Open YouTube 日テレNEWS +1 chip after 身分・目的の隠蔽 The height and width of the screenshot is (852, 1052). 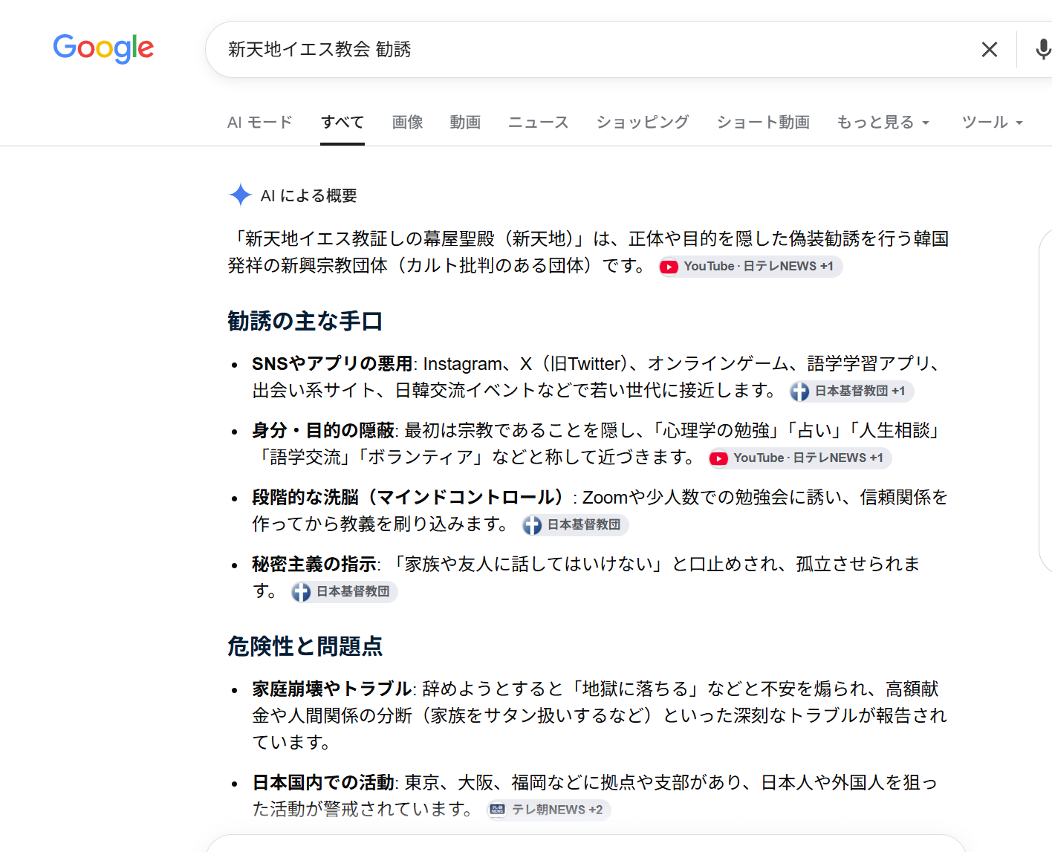click(799, 458)
